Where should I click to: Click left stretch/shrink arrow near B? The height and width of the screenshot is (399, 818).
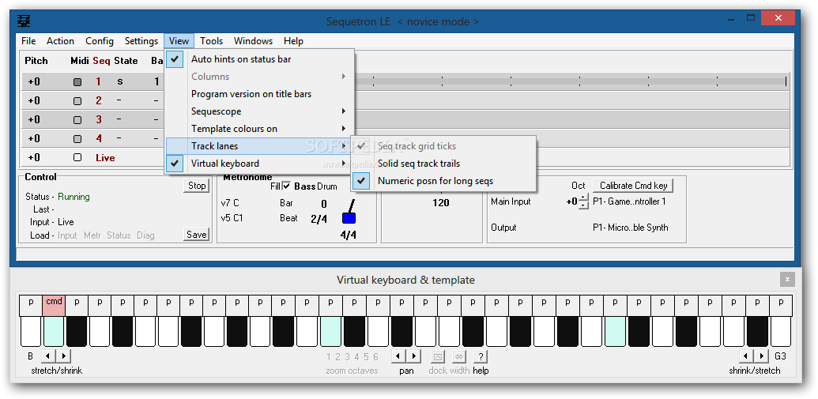47,356
